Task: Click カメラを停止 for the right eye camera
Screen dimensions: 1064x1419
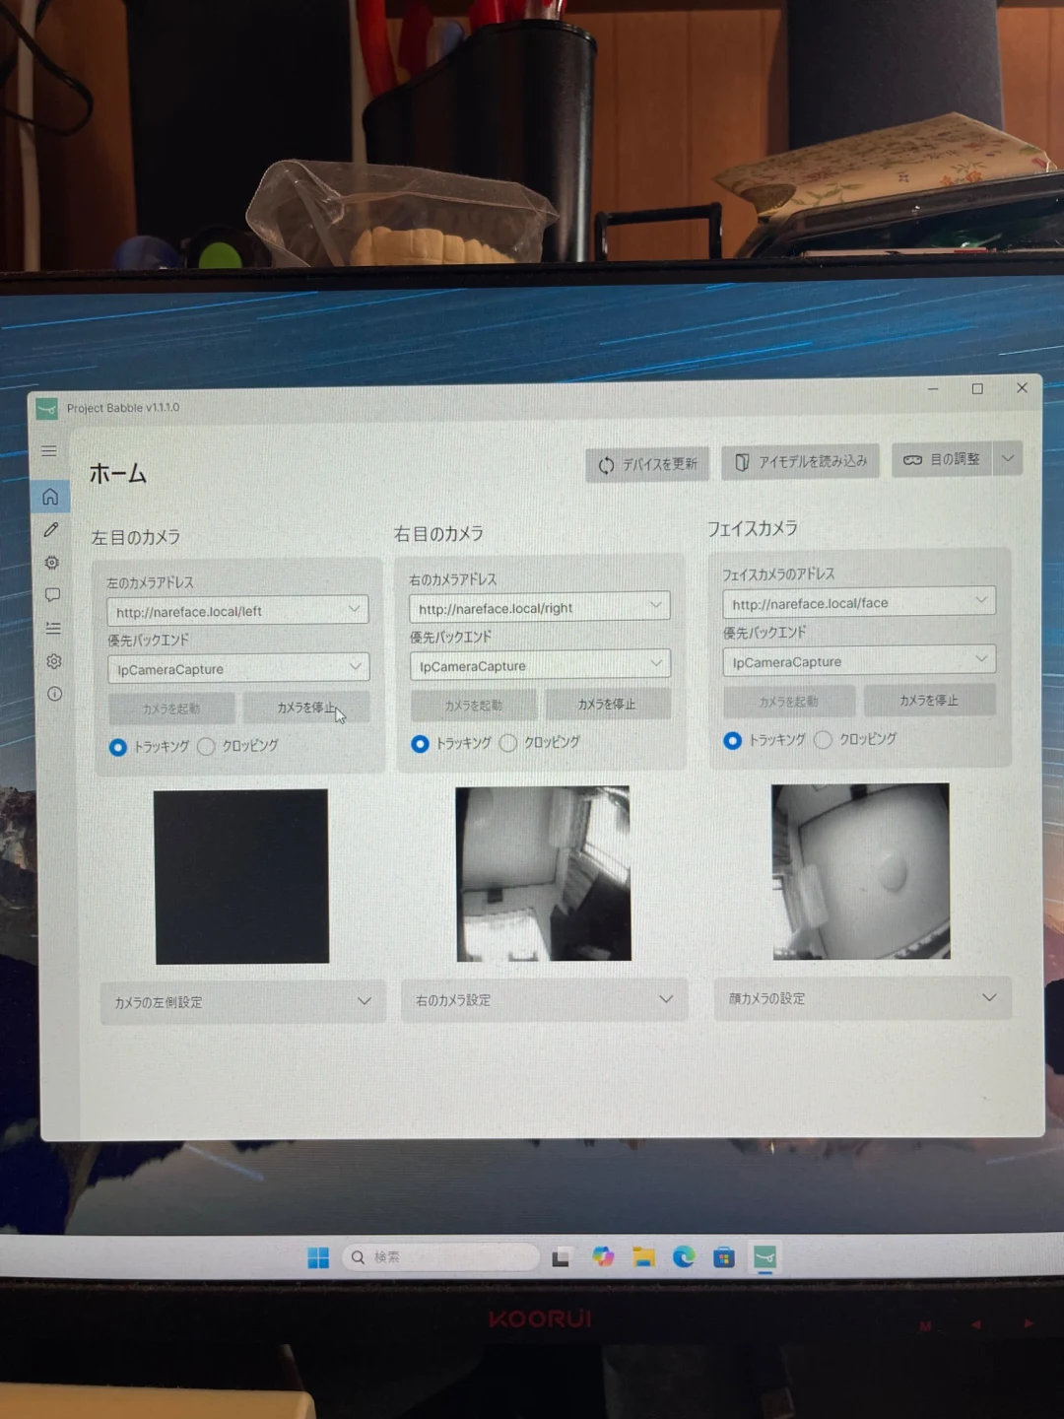Action: (x=607, y=704)
